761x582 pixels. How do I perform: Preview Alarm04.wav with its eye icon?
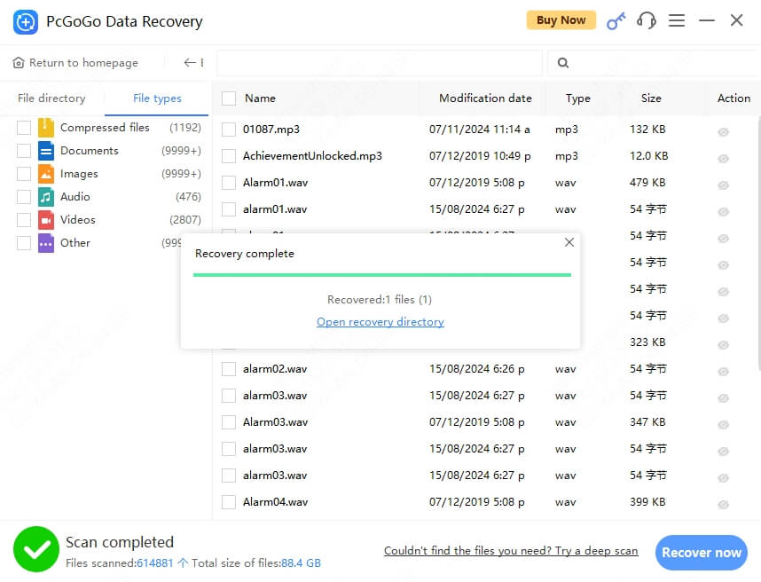(x=723, y=505)
